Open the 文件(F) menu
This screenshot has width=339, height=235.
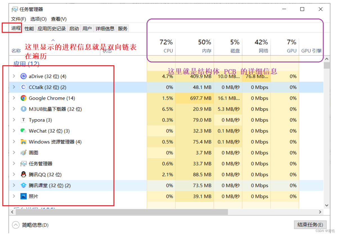click(x=19, y=19)
